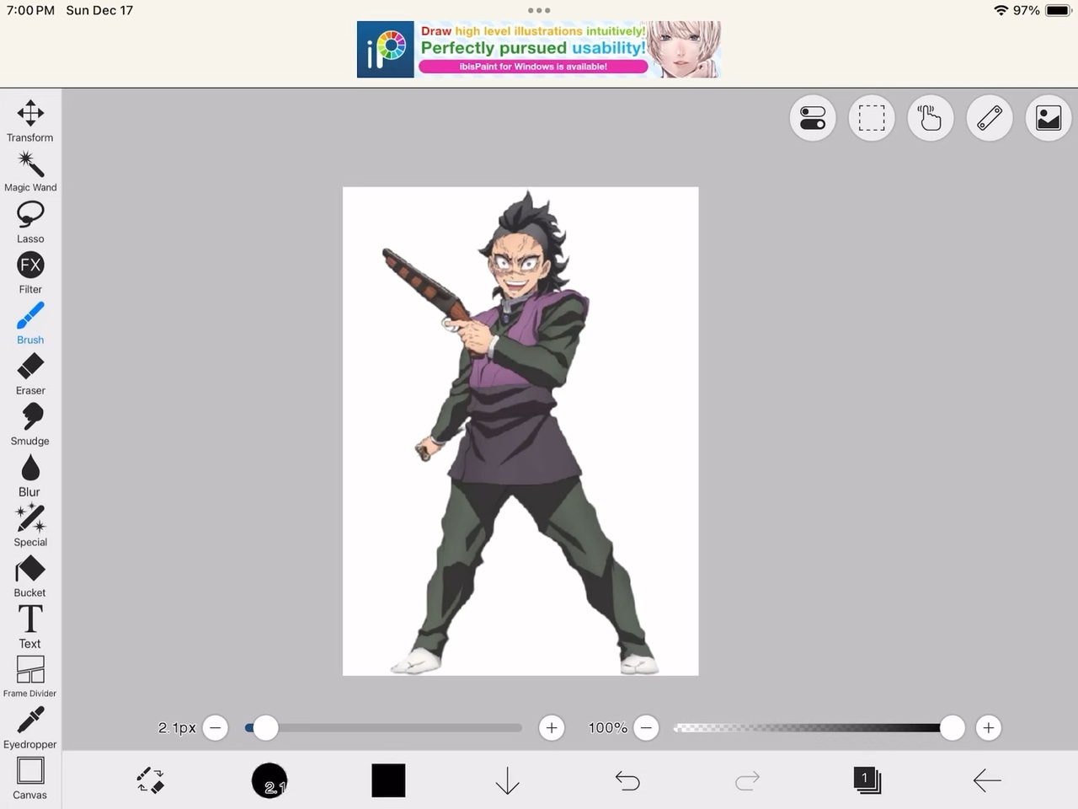Collapse toolbar with the down arrow
Screen dimensions: 1078x809
click(507, 780)
